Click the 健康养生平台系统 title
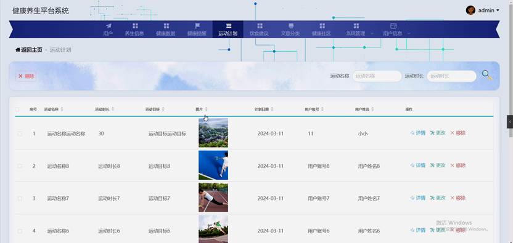The width and height of the screenshot is (513, 243). click(41, 11)
